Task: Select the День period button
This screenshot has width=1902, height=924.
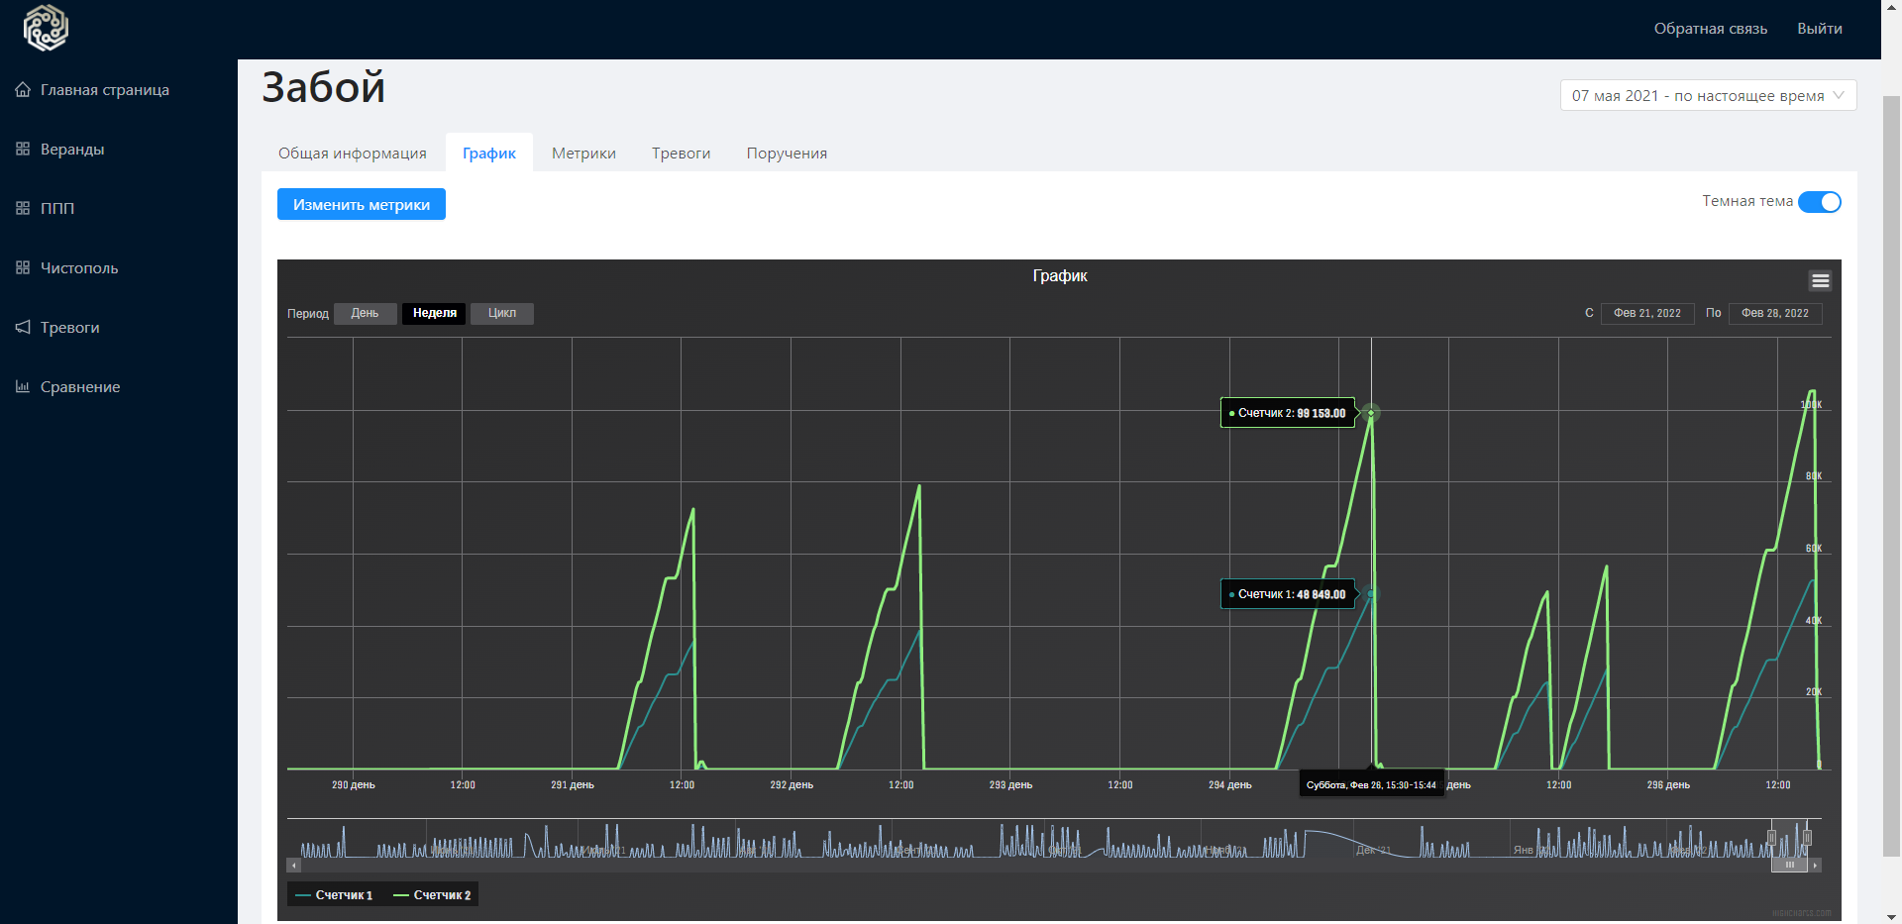Action: [x=365, y=314]
